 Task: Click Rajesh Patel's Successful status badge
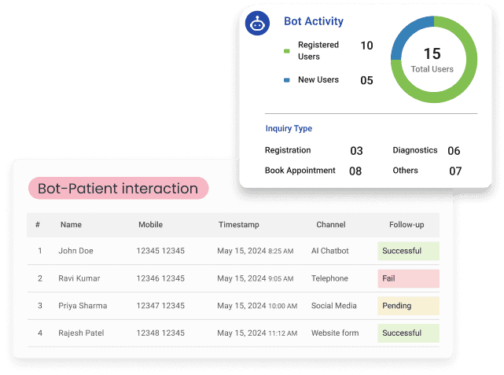click(407, 333)
